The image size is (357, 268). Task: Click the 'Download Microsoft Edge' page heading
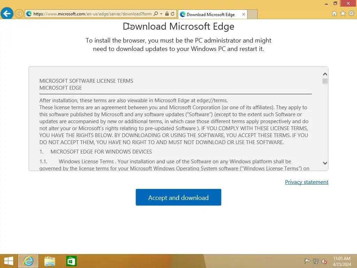[178, 26]
